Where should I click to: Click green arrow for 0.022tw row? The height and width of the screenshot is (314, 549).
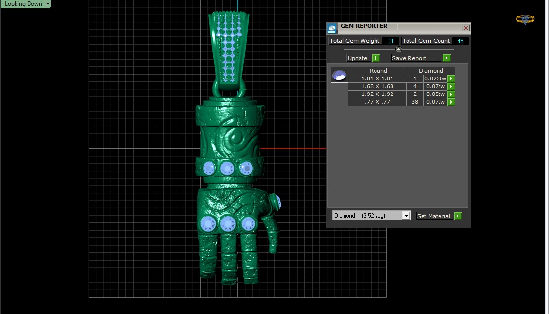coord(451,79)
